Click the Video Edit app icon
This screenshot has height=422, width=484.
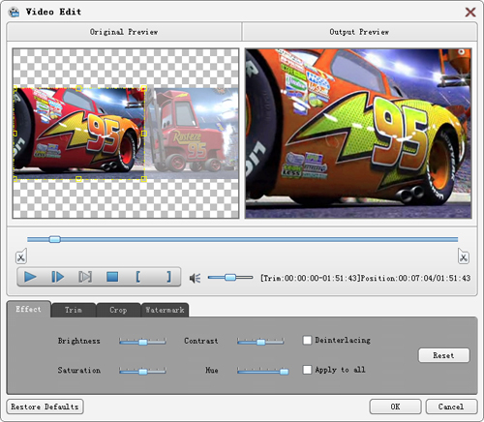tap(14, 12)
